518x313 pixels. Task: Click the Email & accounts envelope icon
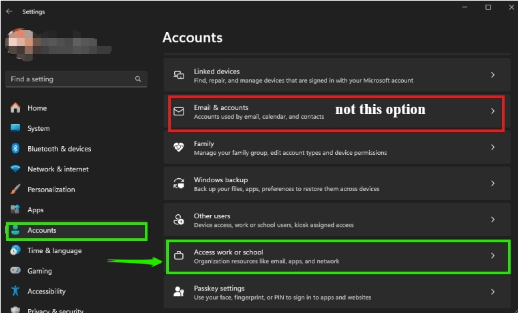(x=179, y=111)
